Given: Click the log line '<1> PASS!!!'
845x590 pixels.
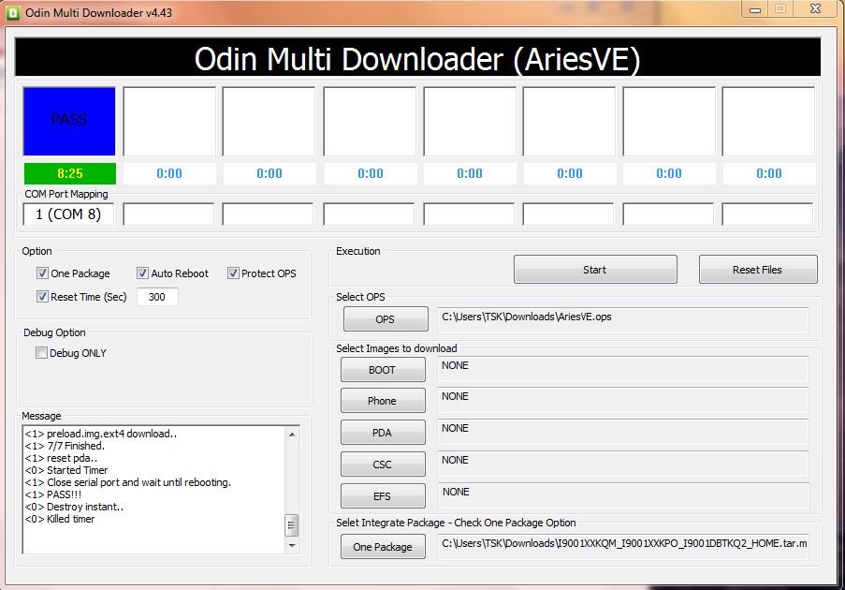Looking at the screenshot, I should 53,494.
